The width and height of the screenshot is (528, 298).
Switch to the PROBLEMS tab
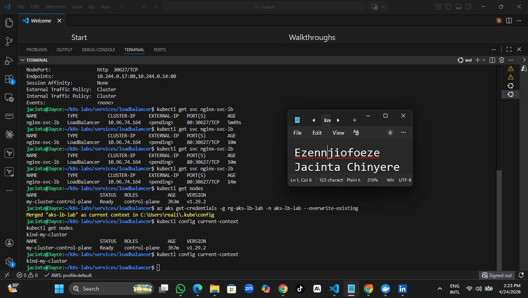pos(37,50)
